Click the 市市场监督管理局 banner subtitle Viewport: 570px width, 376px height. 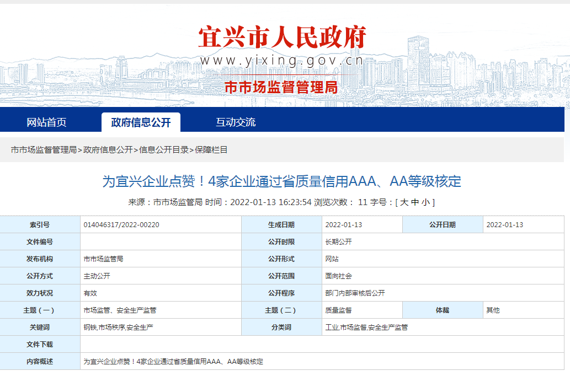click(281, 87)
